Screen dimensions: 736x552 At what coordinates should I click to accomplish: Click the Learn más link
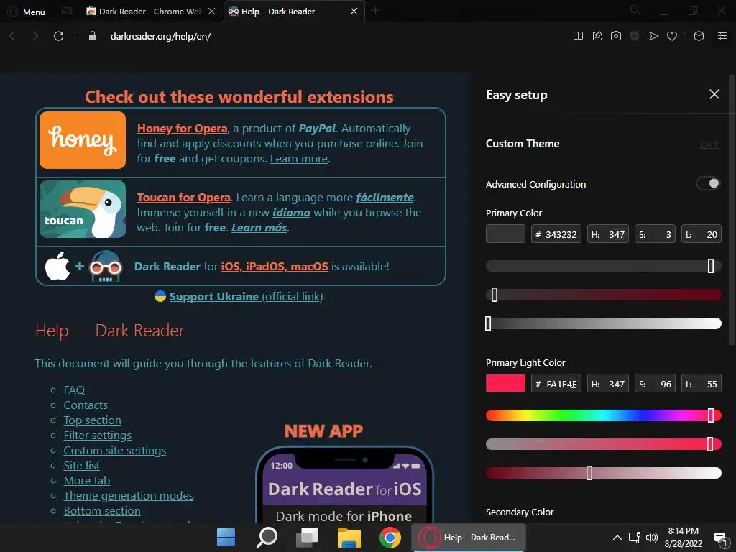point(259,228)
